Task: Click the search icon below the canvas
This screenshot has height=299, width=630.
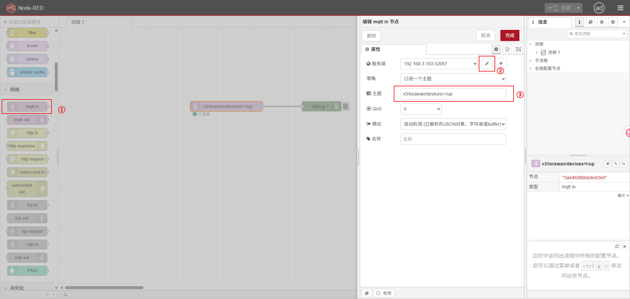Action: pyautogui.click(x=66, y=295)
